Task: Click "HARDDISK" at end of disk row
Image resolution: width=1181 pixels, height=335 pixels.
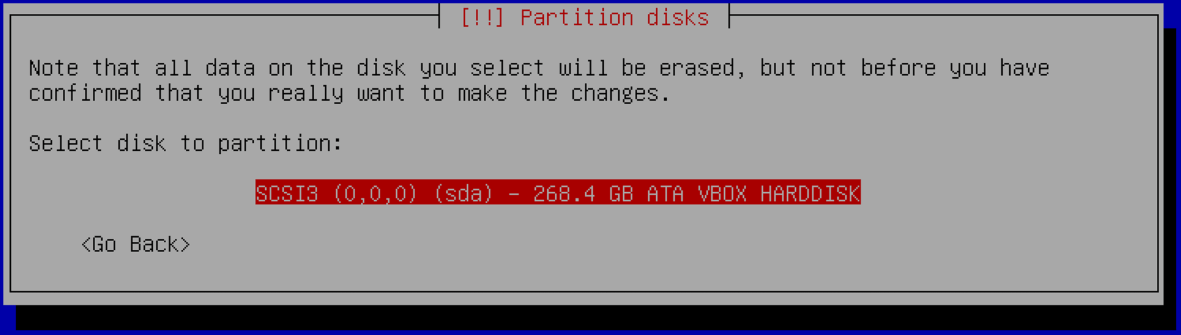Action: coord(810,193)
